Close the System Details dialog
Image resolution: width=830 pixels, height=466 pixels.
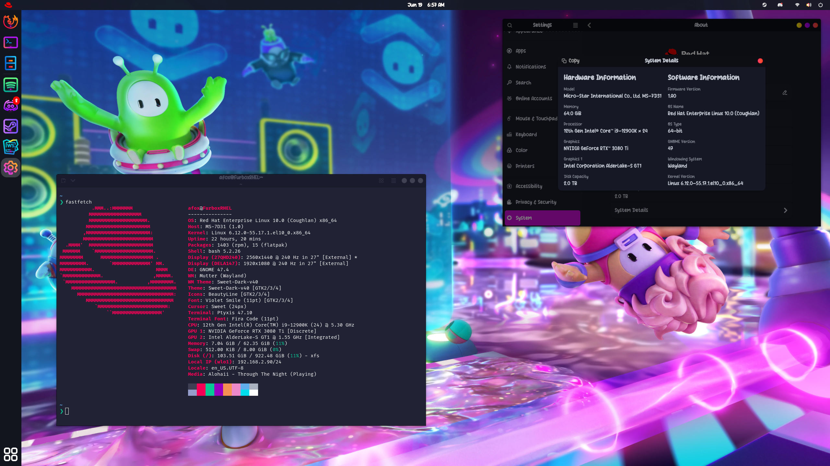click(x=760, y=61)
